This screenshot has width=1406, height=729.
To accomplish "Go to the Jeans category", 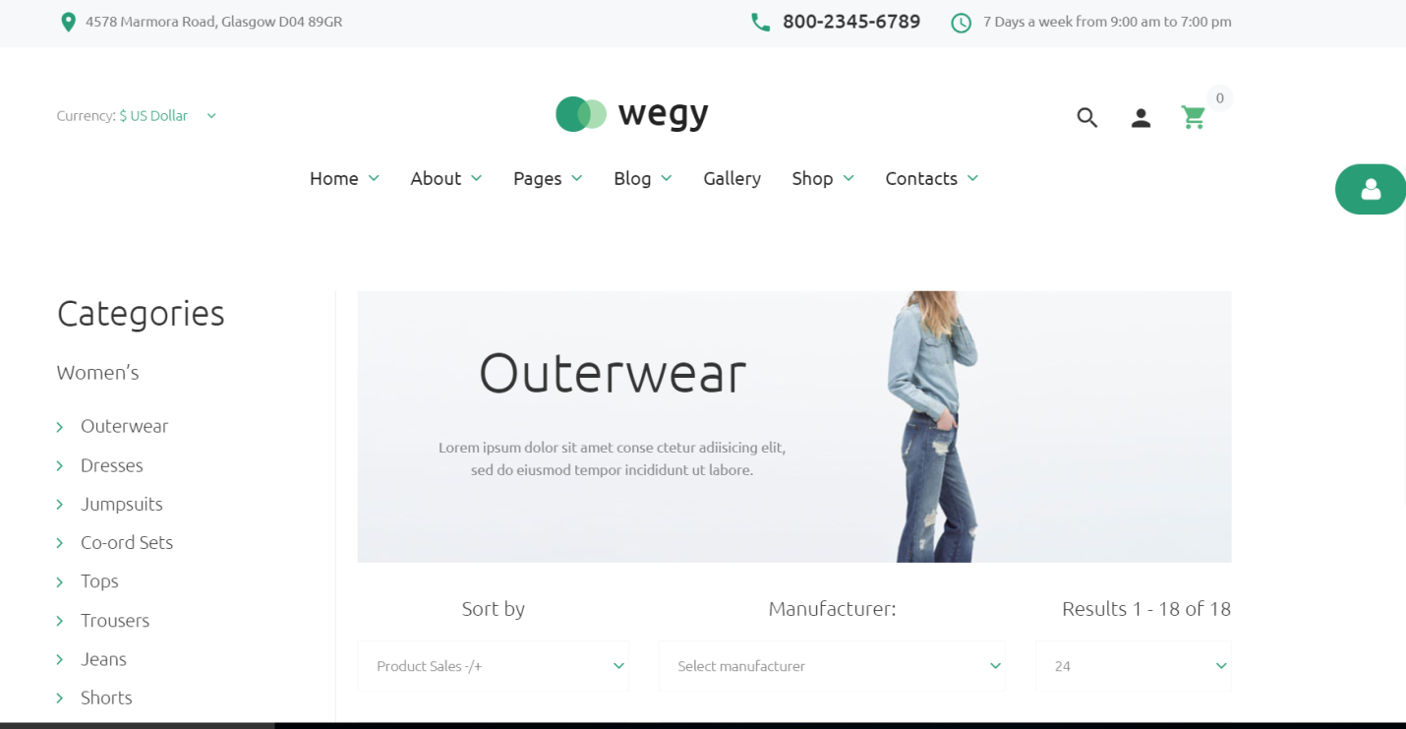I will pos(103,659).
